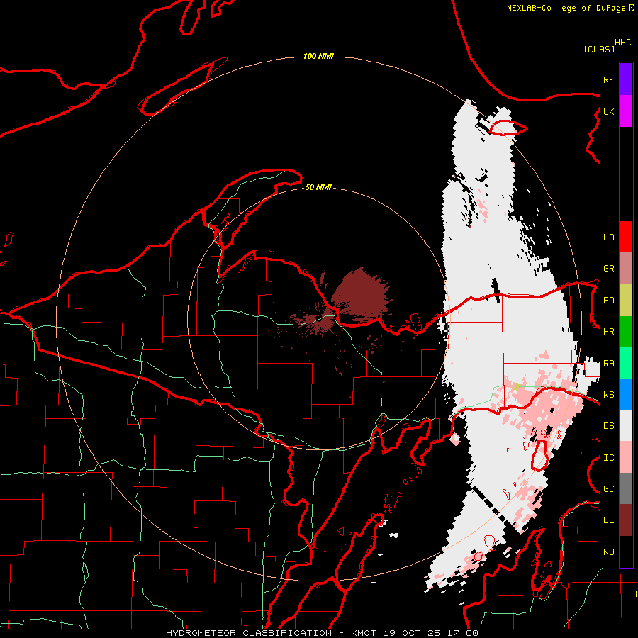638x638 pixels.
Task: Click the UK legend label
Action: tap(608, 111)
